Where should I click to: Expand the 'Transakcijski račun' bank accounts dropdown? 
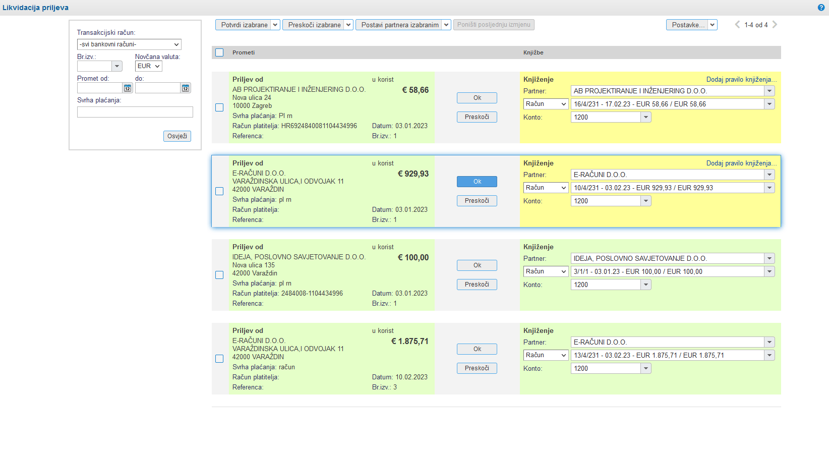tap(129, 44)
